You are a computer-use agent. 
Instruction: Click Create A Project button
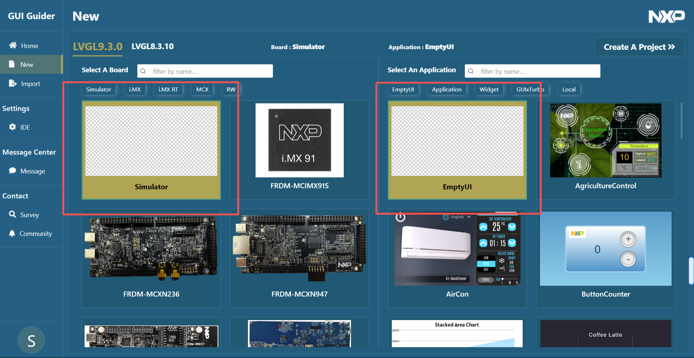pyautogui.click(x=639, y=47)
